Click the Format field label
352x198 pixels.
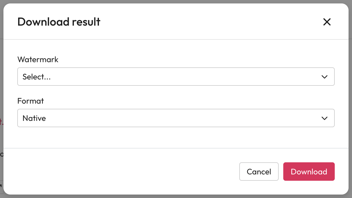click(x=30, y=101)
